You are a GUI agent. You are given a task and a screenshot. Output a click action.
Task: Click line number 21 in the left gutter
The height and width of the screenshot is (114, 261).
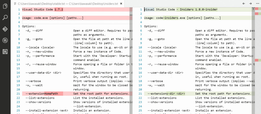18,94
